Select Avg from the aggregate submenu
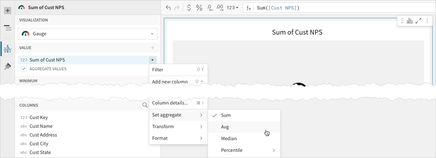The height and width of the screenshot is (158, 436). pyautogui.click(x=225, y=127)
